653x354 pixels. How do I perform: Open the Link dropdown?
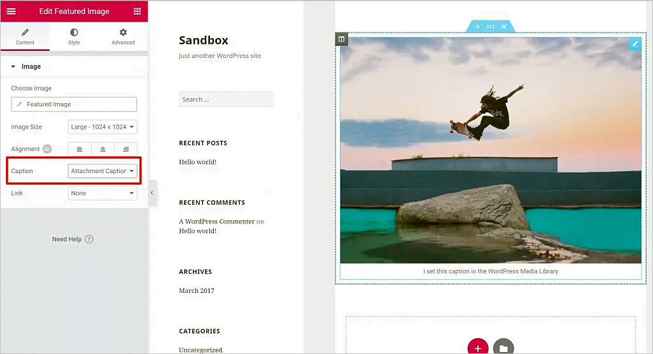[x=102, y=193]
